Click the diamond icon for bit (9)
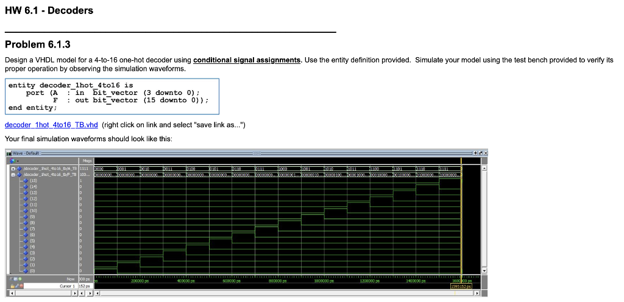624x302 pixels. pos(26,217)
